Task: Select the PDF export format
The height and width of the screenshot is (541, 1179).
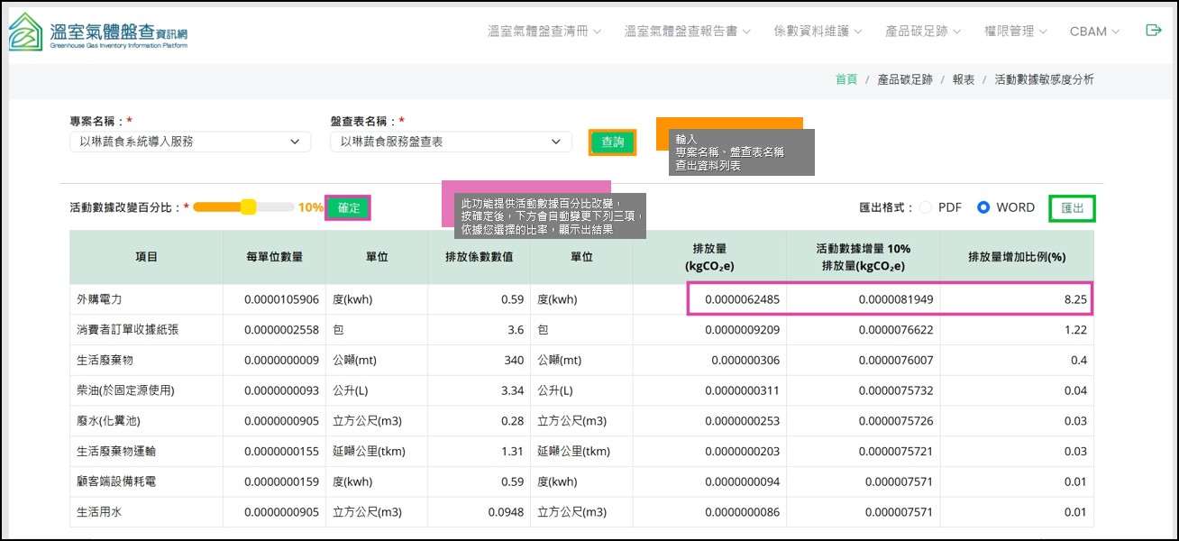Action: click(926, 207)
